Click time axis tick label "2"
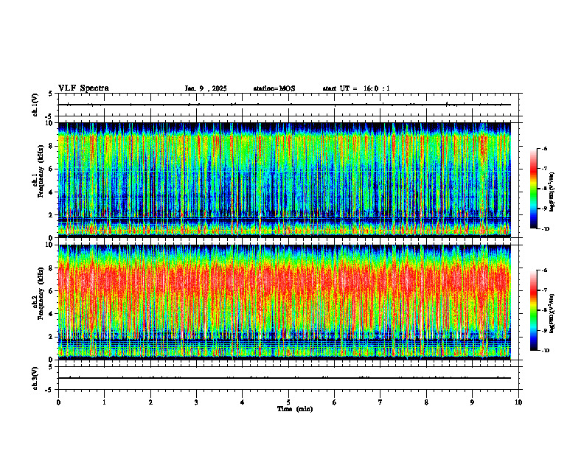The image size is (584, 451). click(x=150, y=402)
